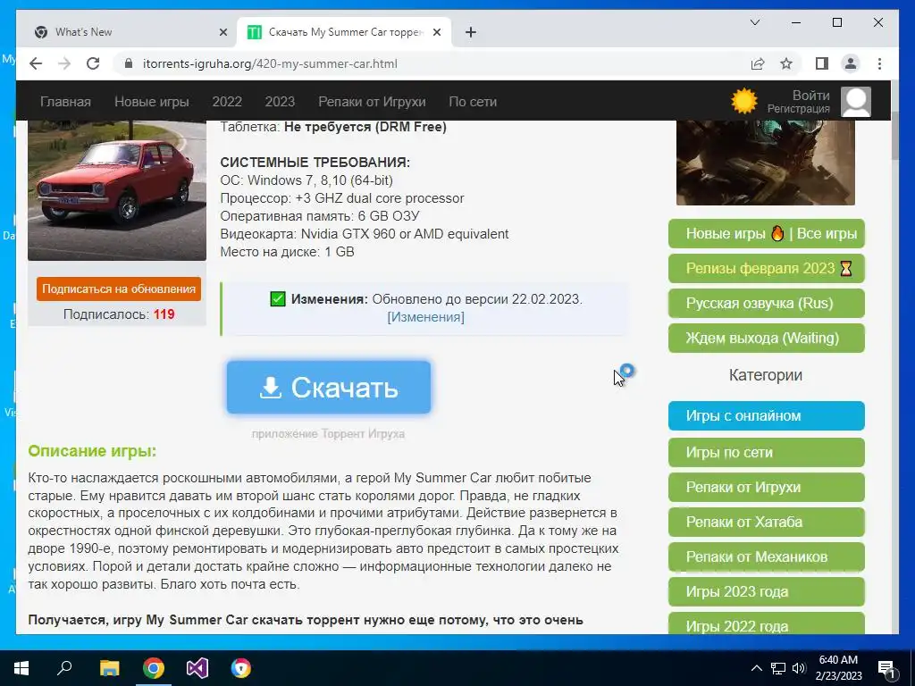Select Игры 2023 года category
Screen dimensions: 915x686
[x=766, y=591]
